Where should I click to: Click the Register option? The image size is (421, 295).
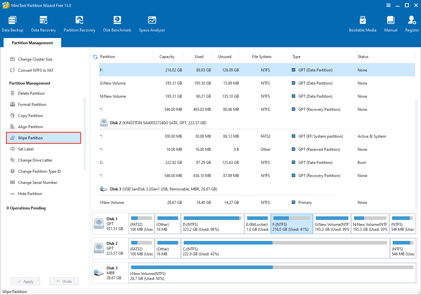tap(412, 23)
